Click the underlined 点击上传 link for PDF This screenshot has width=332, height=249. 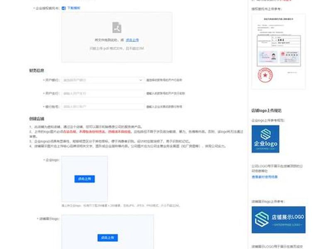(x=132, y=40)
